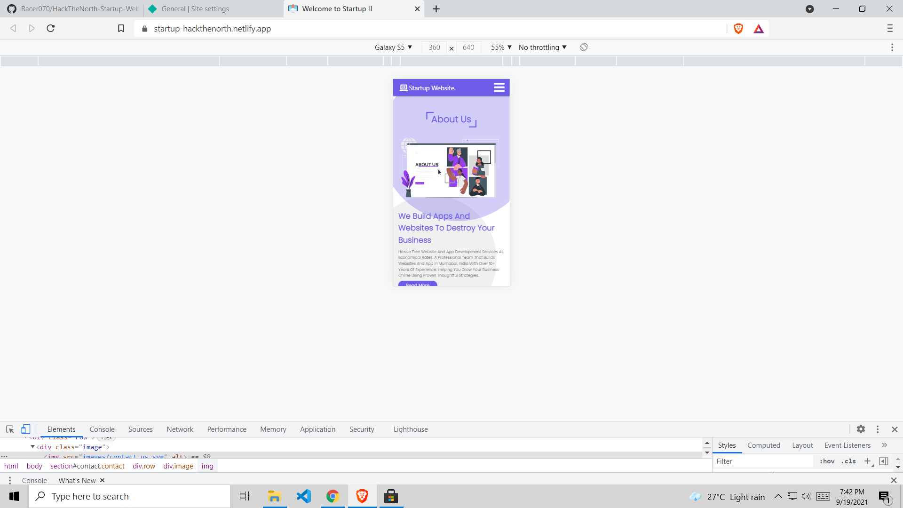Click the Brave Rewards triangle icon
The image size is (903, 508).
click(759, 29)
